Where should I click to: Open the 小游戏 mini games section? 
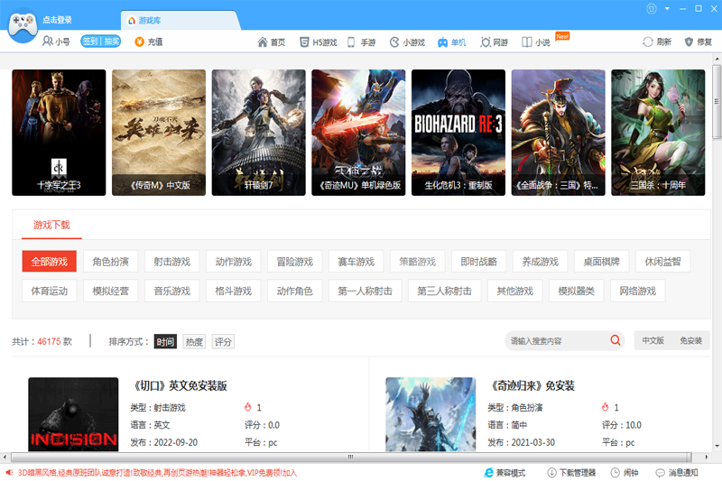tap(407, 42)
